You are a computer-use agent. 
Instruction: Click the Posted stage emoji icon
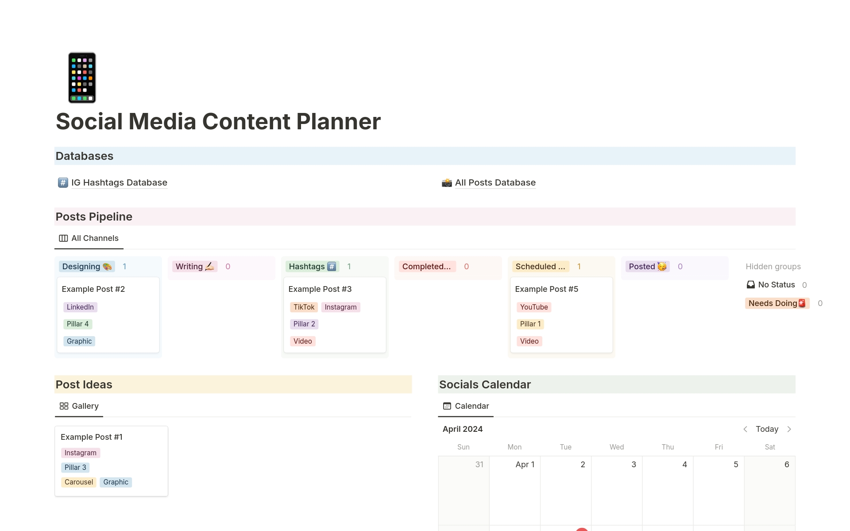point(662,266)
